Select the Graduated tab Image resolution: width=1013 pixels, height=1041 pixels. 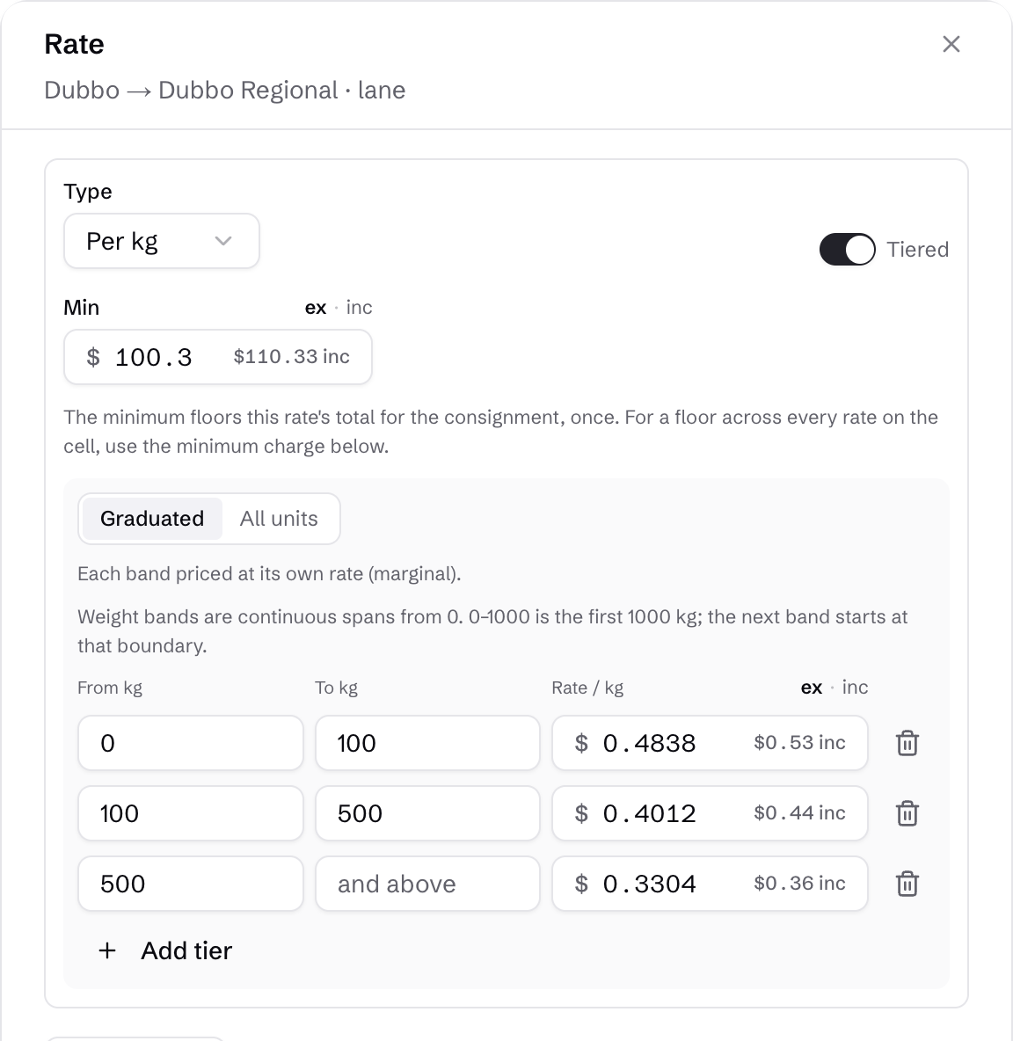pos(152,519)
